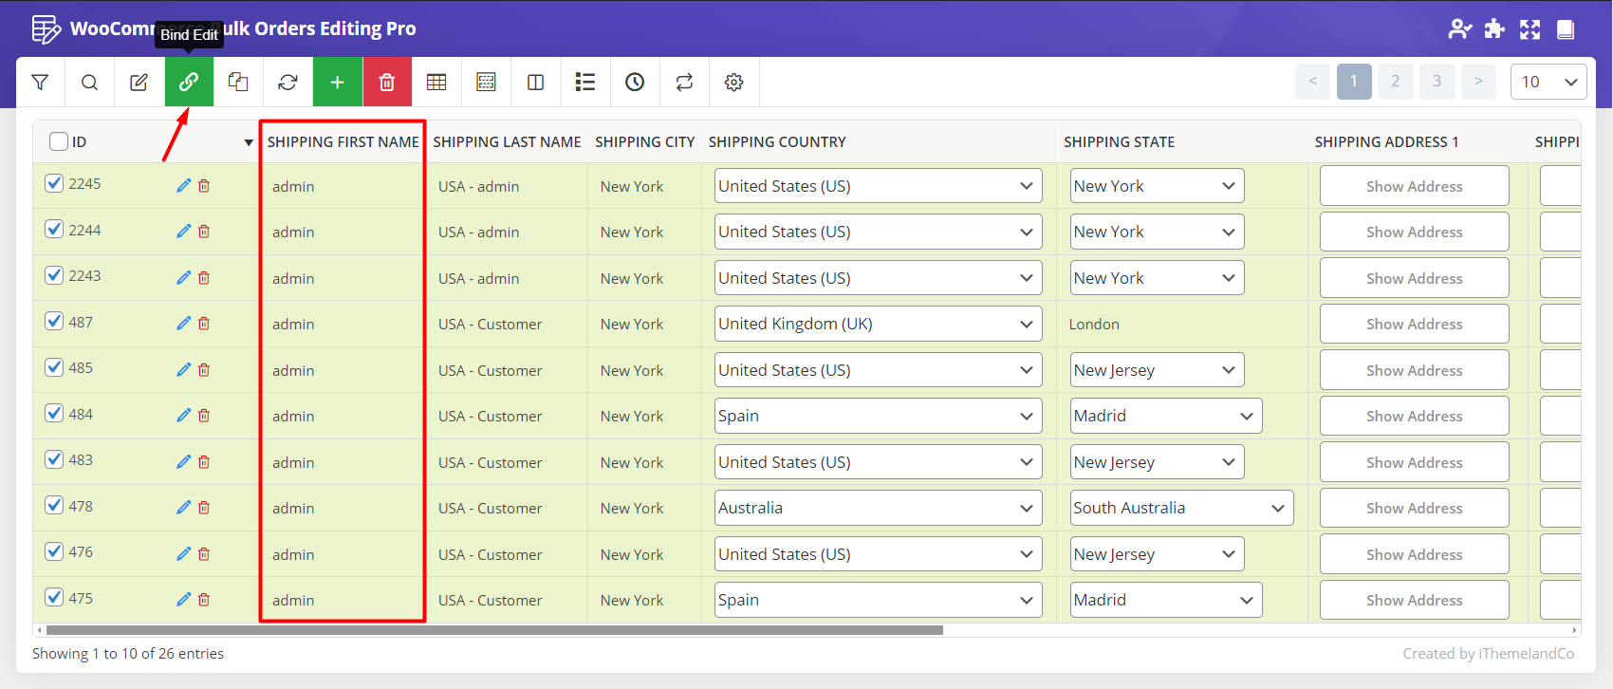Screen dimensions: 1613x689
Task: Go to page 3 of orders
Action: 1437,82
